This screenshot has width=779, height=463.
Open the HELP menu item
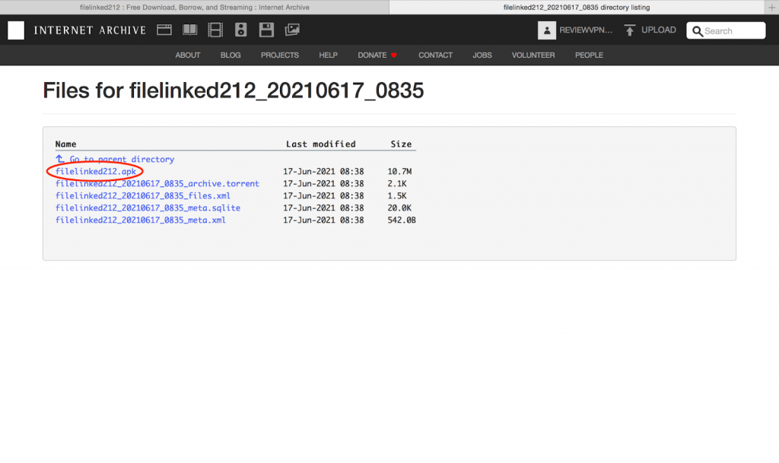(x=328, y=55)
